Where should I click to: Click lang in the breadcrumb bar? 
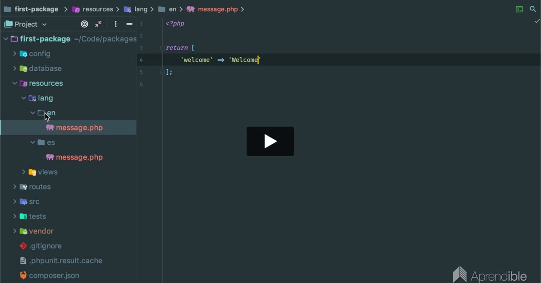coord(141,9)
